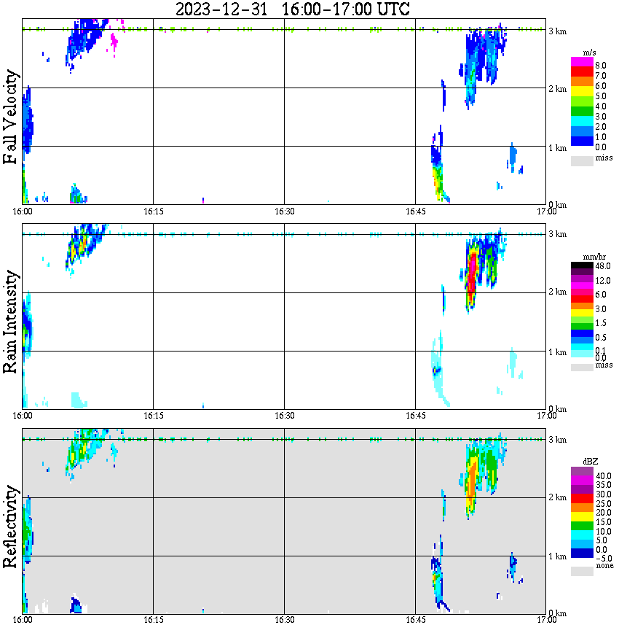Screen dimensions: 619x633
Task: Pick the orange 20.0 dBZ legend swatch
Action: coord(582,508)
